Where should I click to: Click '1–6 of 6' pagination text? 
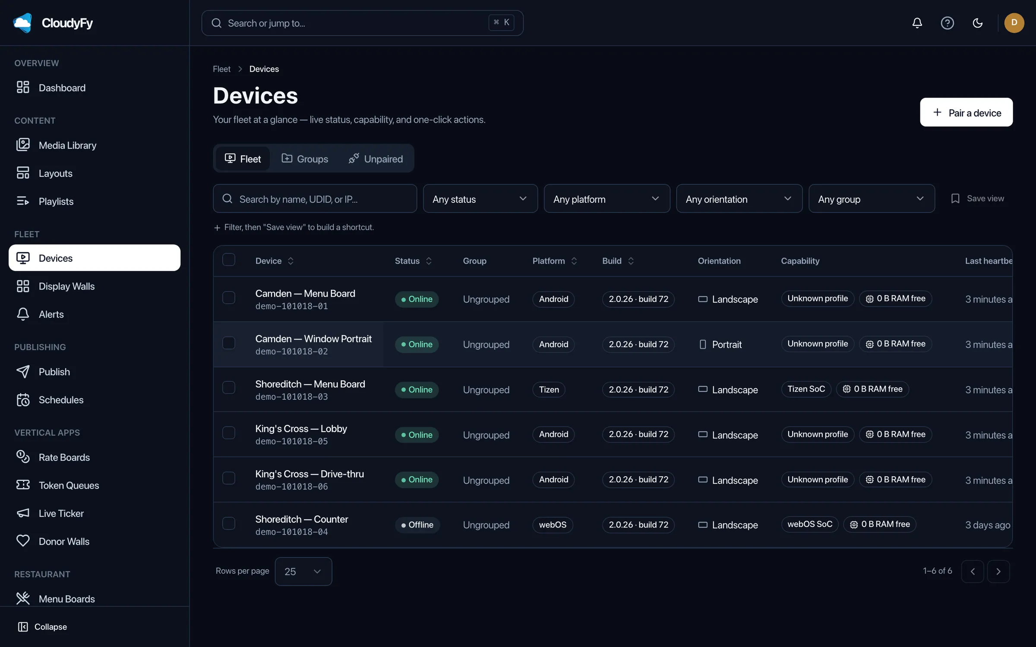pyautogui.click(x=937, y=571)
